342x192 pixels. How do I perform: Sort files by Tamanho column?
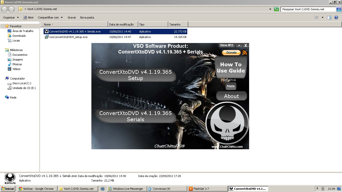coord(178,24)
